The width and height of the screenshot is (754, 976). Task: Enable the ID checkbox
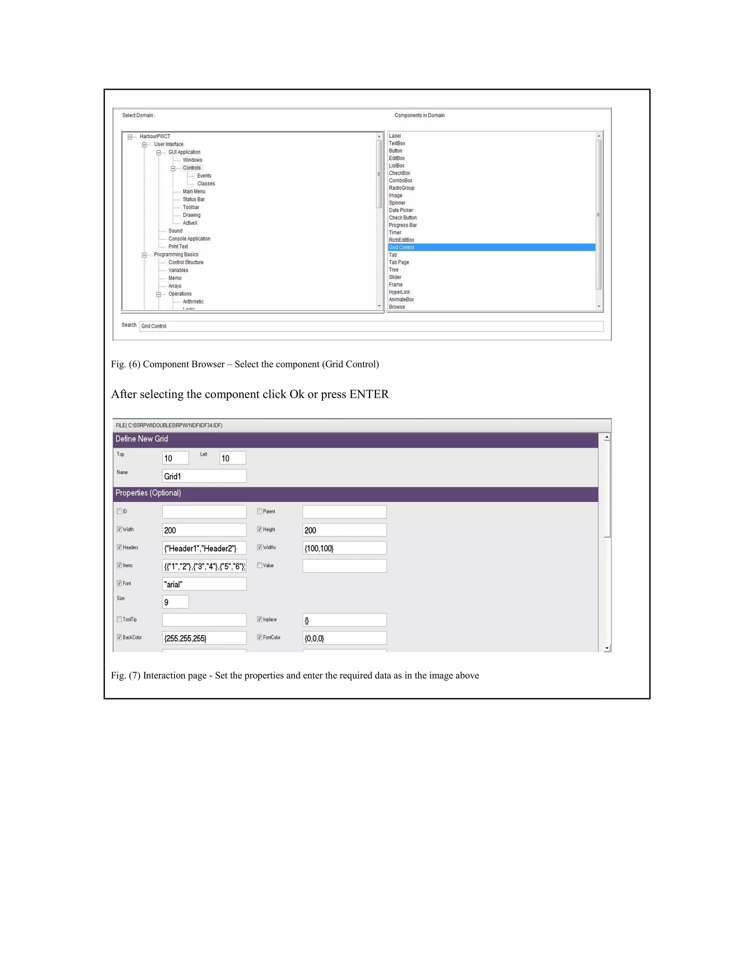coord(119,511)
